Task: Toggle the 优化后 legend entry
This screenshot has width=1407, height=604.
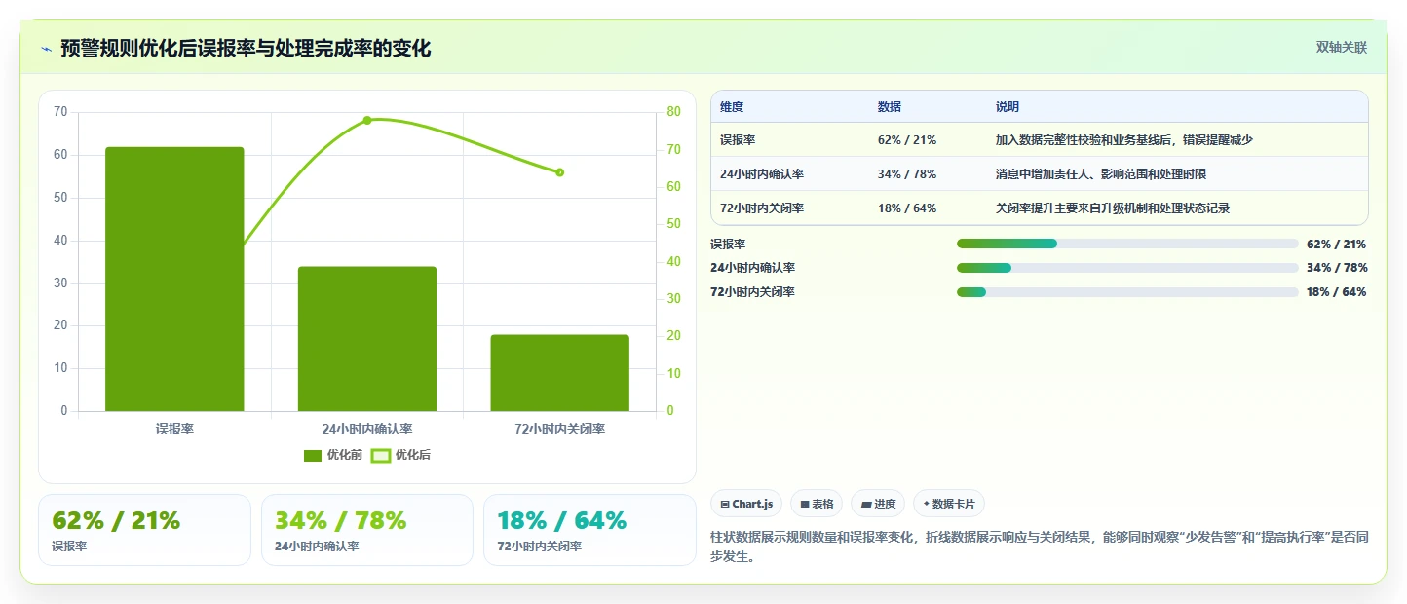Action: point(401,455)
